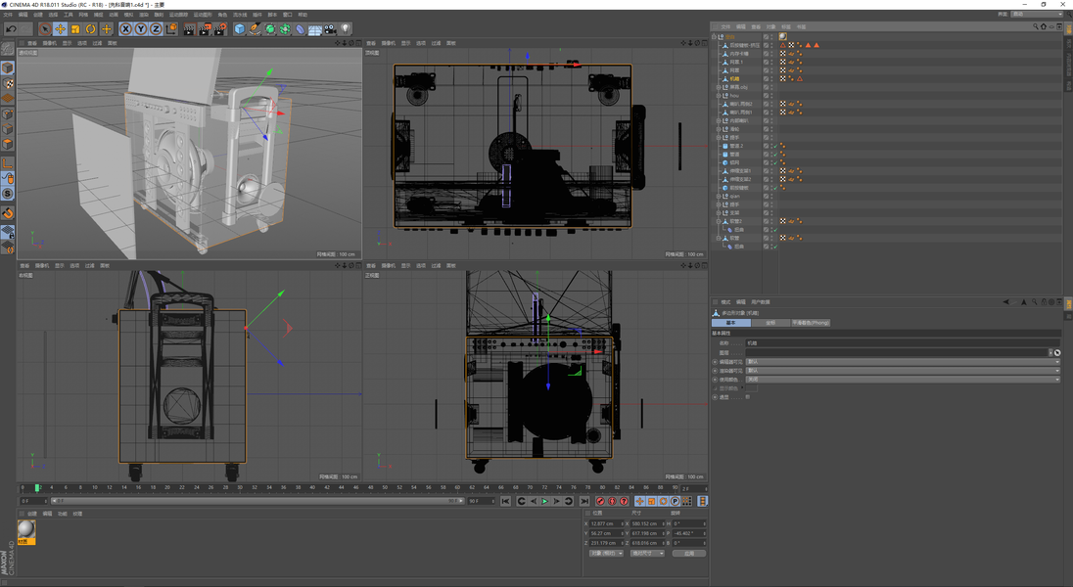The image size is (1073, 587).
Task: Open the 平滑着色(Phong) tab
Action: [810, 323]
